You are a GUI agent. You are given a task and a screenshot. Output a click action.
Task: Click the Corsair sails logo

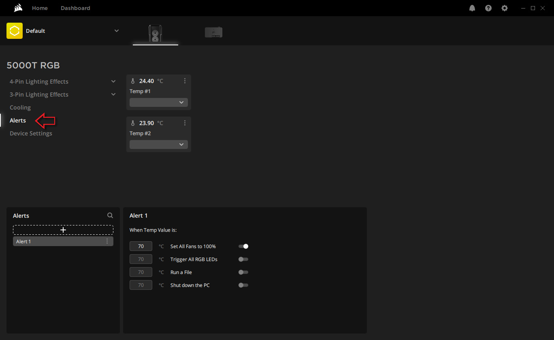pos(18,8)
